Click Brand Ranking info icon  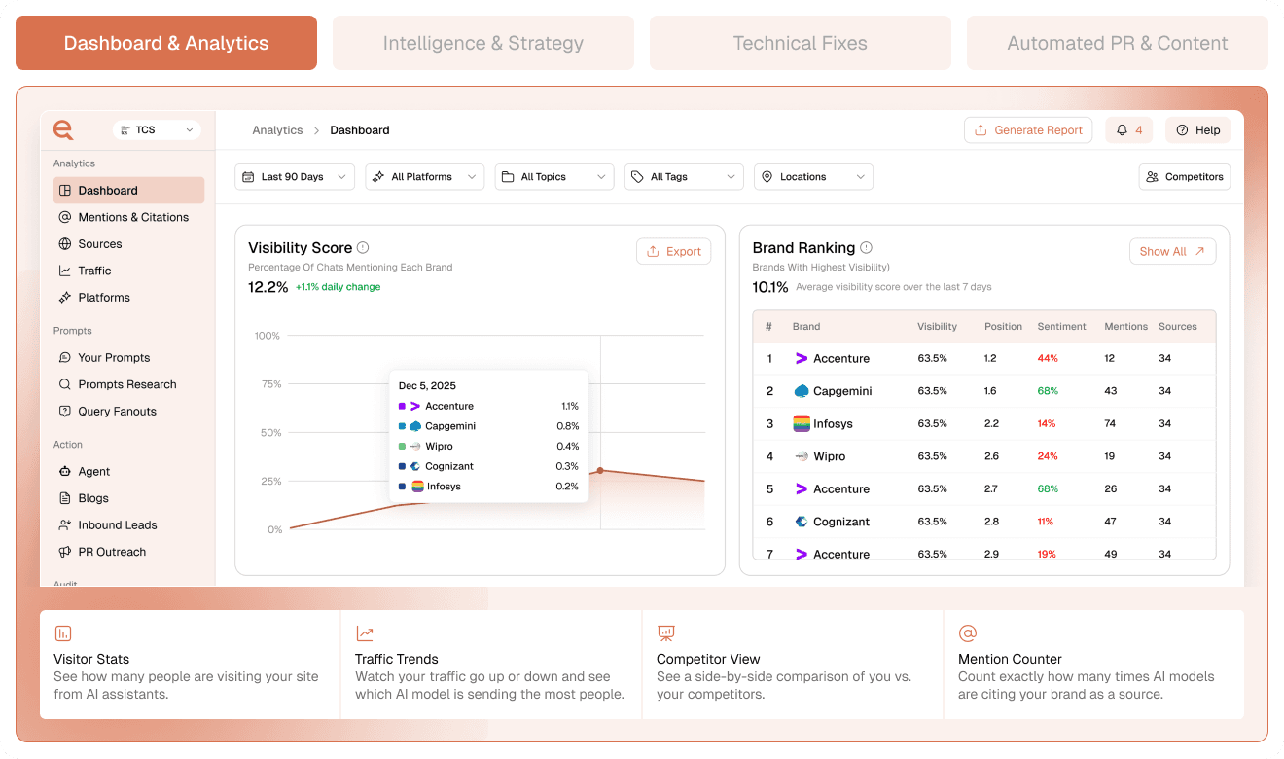[866, 248]
